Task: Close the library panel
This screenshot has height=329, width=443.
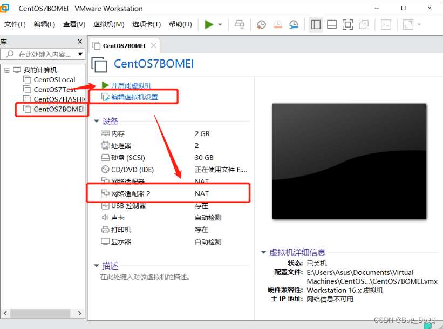Action: click(80, 42)
